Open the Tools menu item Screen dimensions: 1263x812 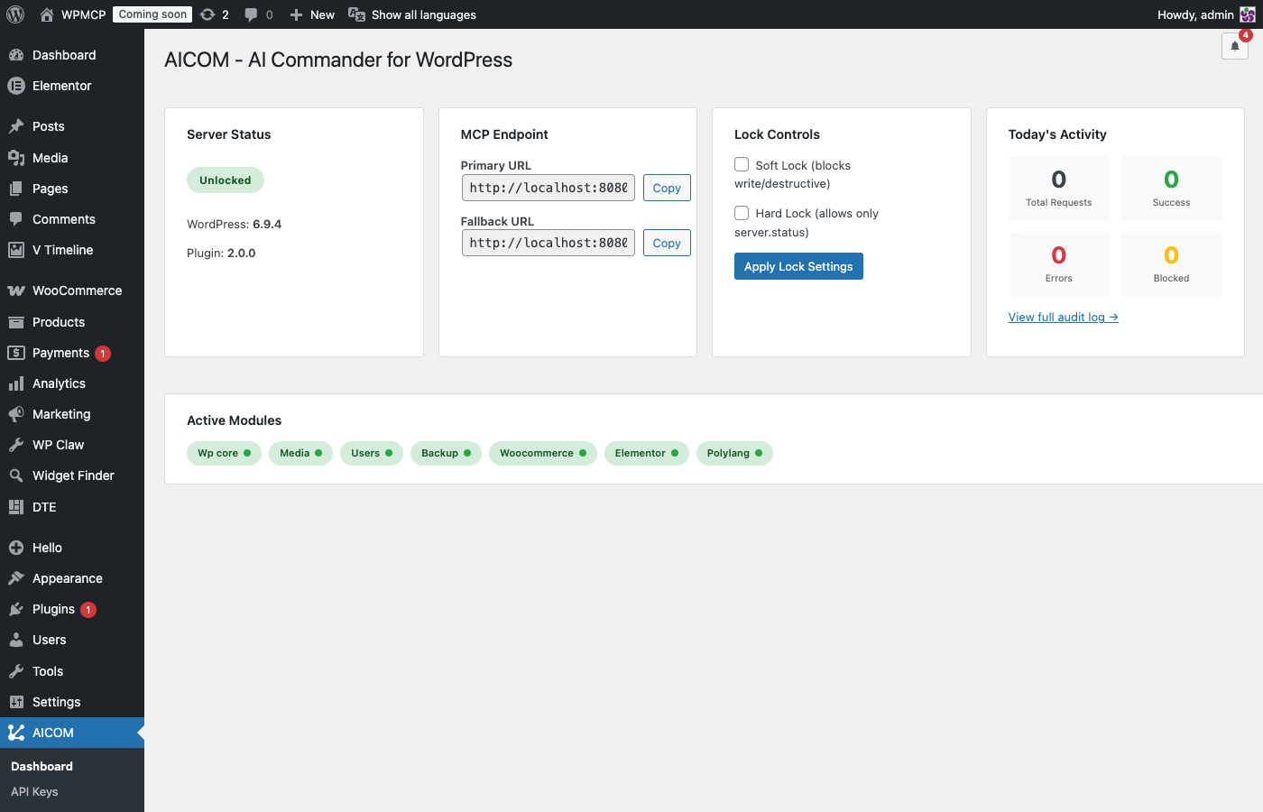pyautogui.click(x=72, y=671)
